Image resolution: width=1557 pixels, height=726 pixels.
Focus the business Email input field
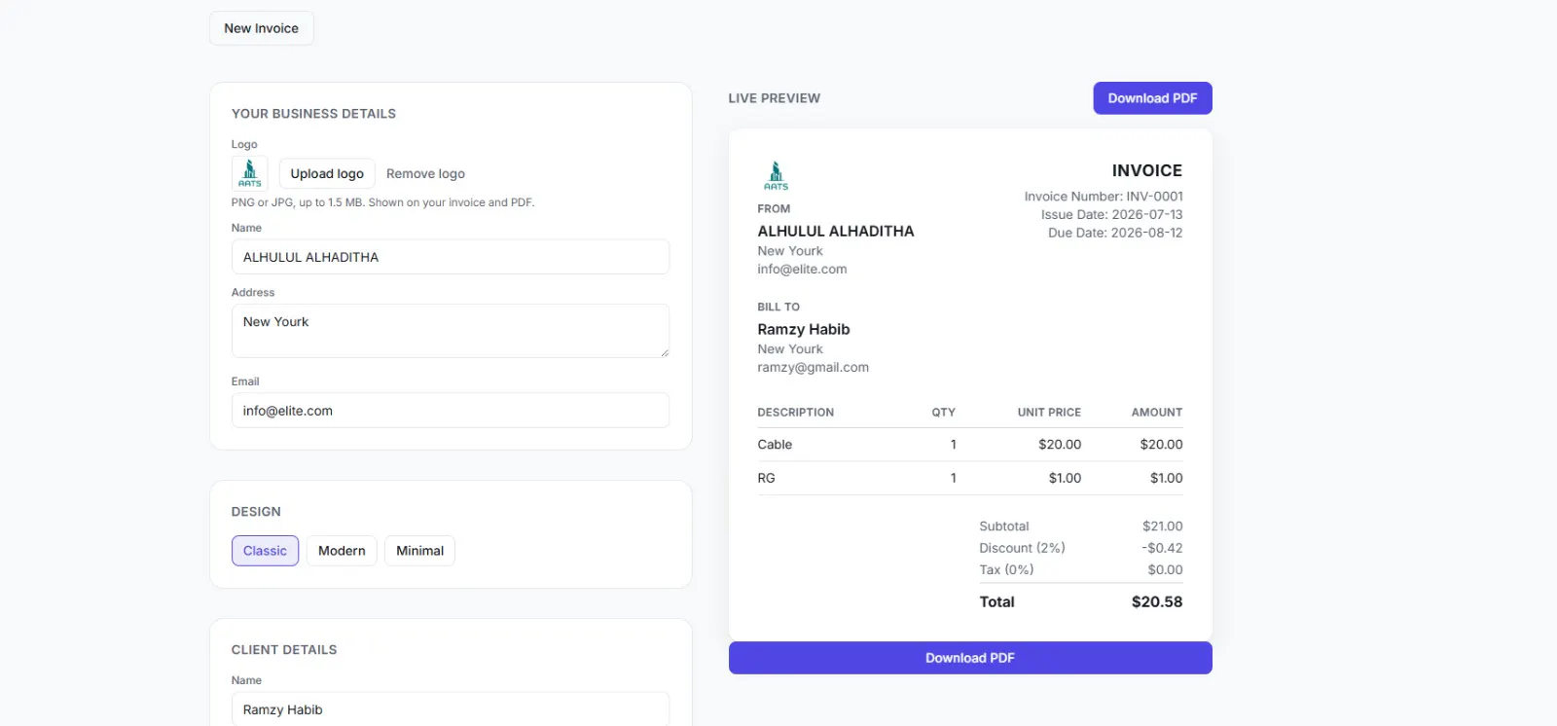(451, 411)
